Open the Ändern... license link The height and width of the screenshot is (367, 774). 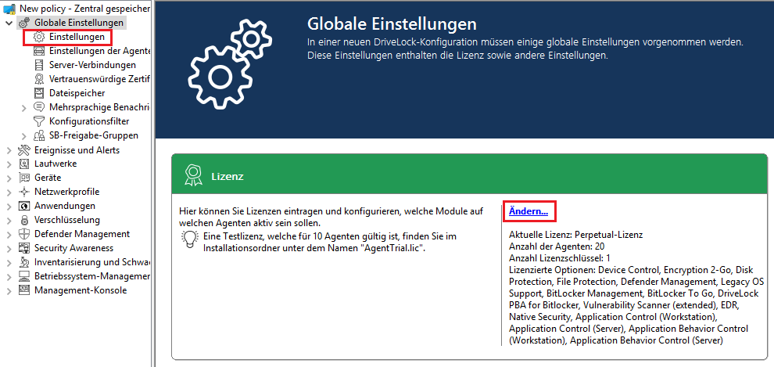(x=528, y=211)
